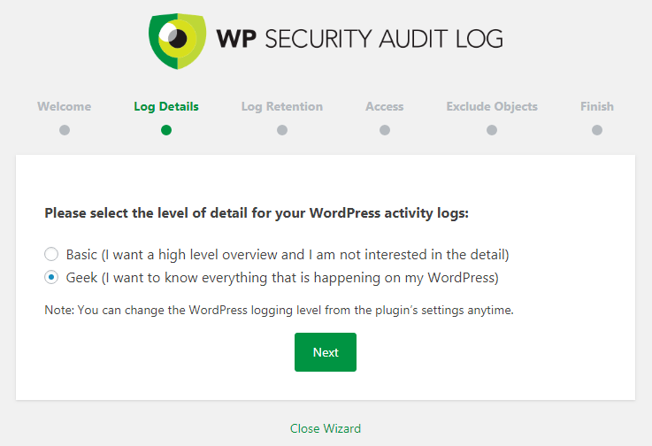The image size is (652, 446).
Task: Click the dot under Finish step
Action: pyautogui.click(x=597, y=130)
